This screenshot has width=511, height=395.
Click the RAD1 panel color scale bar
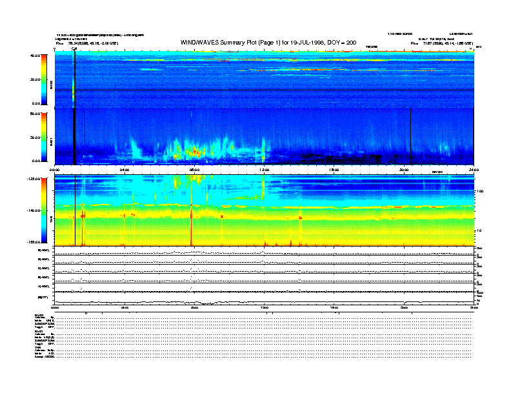coord(44,137)
